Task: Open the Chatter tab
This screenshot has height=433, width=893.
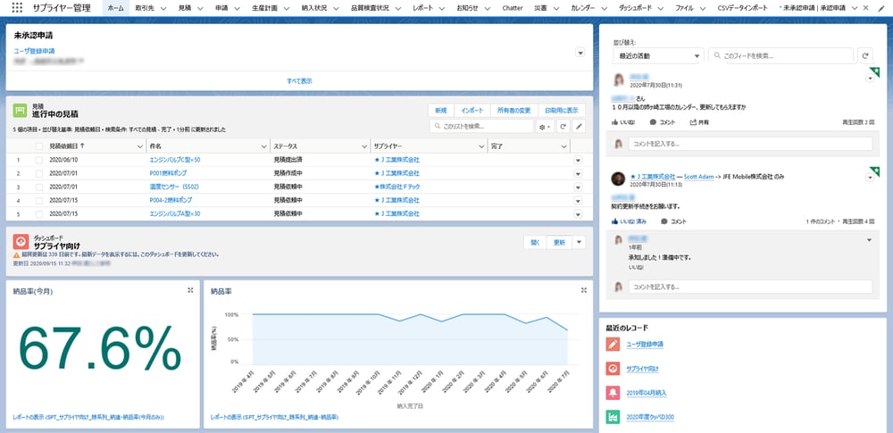Action: click(x=513, y=7)
